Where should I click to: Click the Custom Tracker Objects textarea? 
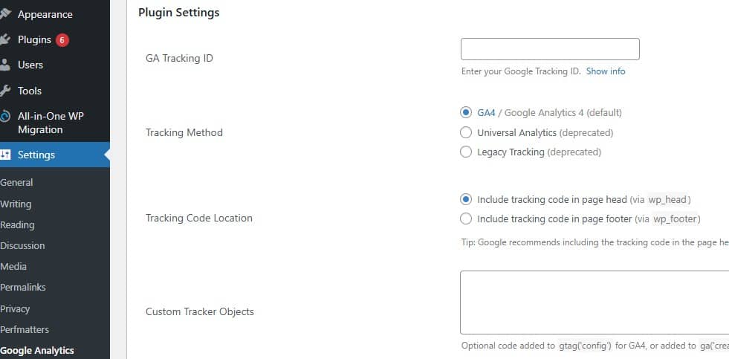(594, 303)
